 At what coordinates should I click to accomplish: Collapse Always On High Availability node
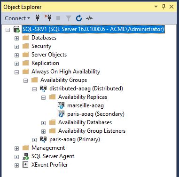click(x=16, y=72)
